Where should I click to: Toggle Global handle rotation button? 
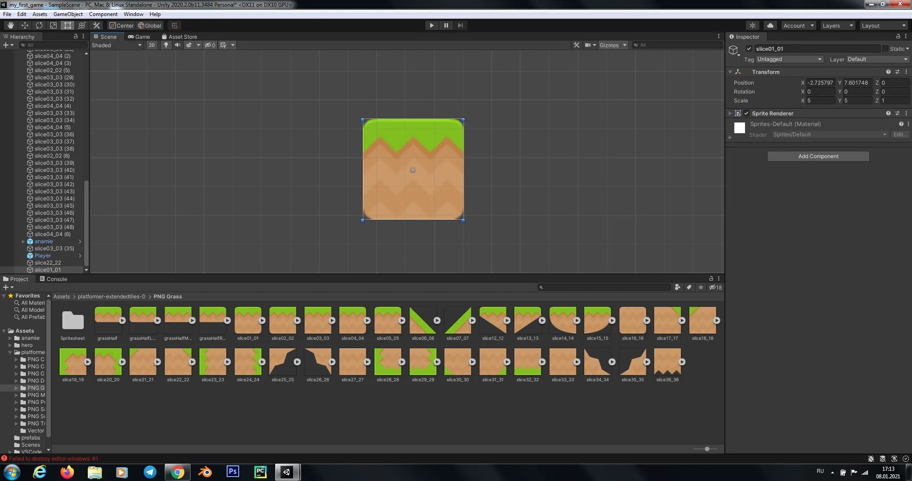150,25
